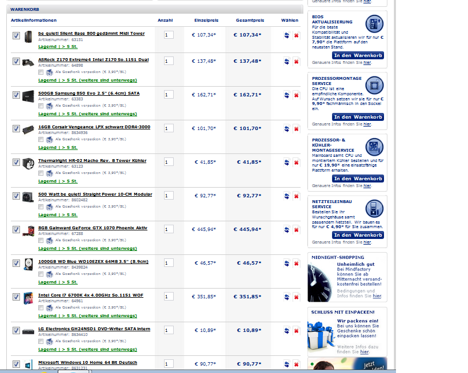Screen dimensions: 468x373
Task: Add Netzteileinbau Service to Warenkorb
Action: point(358,235)
